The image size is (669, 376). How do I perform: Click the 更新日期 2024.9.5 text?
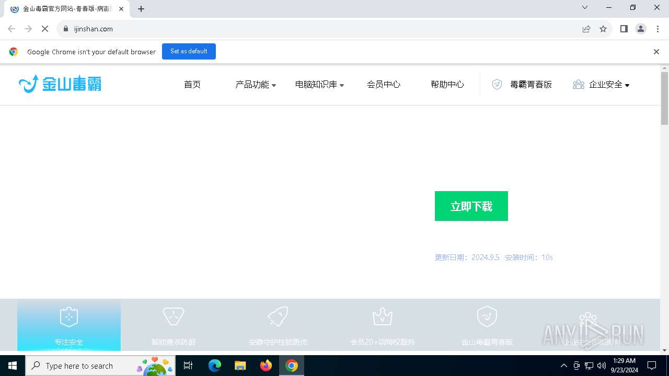[x=467, y=257]
